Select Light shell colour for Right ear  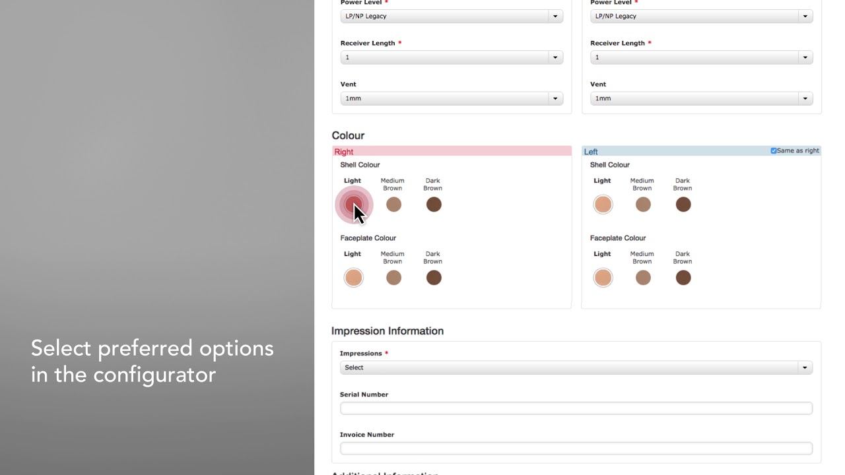point(354,205)
